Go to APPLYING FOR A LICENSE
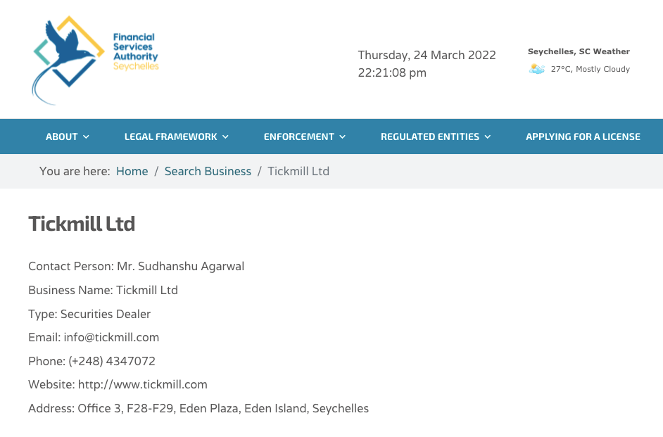The image size is (663, 437). pyautogui.click(x=583, y=137)
